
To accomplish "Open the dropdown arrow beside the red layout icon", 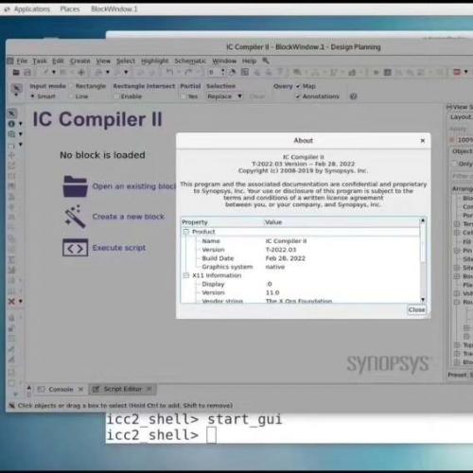I will pyautogui.click(x=466, y=72).
